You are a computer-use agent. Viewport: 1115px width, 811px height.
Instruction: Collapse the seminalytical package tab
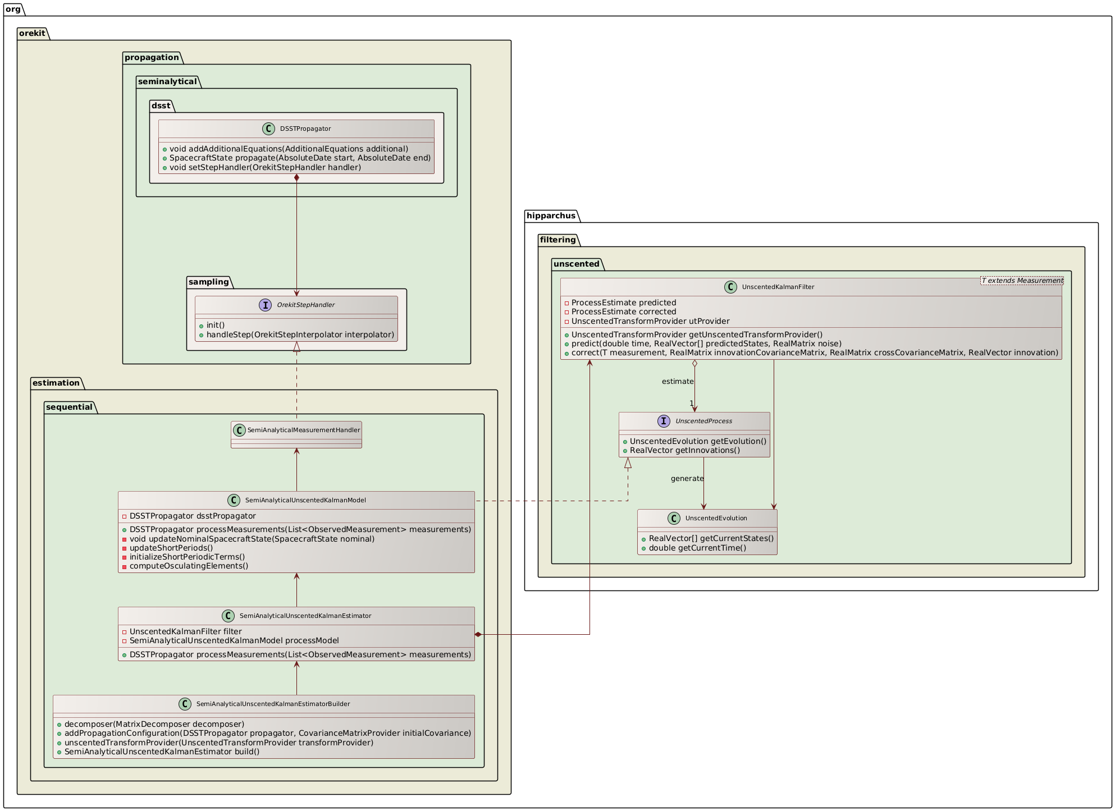[167, 81]
